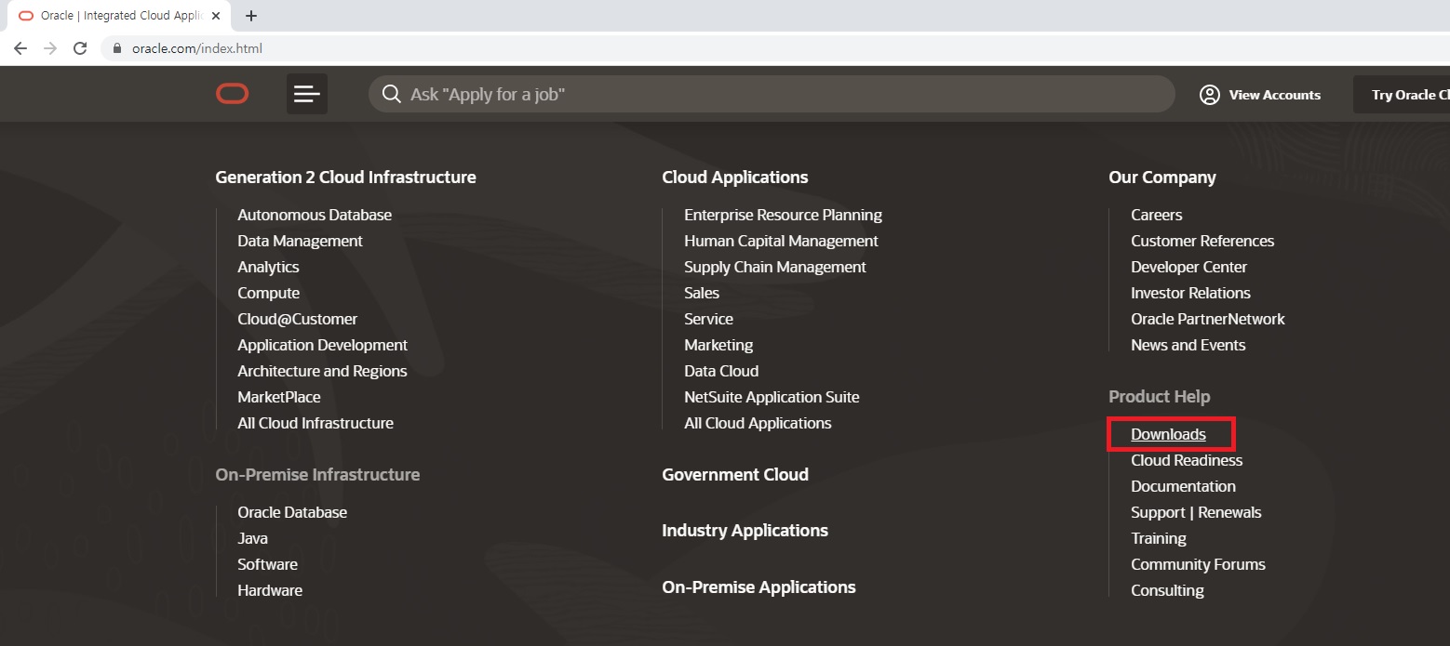
Task: Click the Try Oracle Cloud button
Action: coord(1402,95)
